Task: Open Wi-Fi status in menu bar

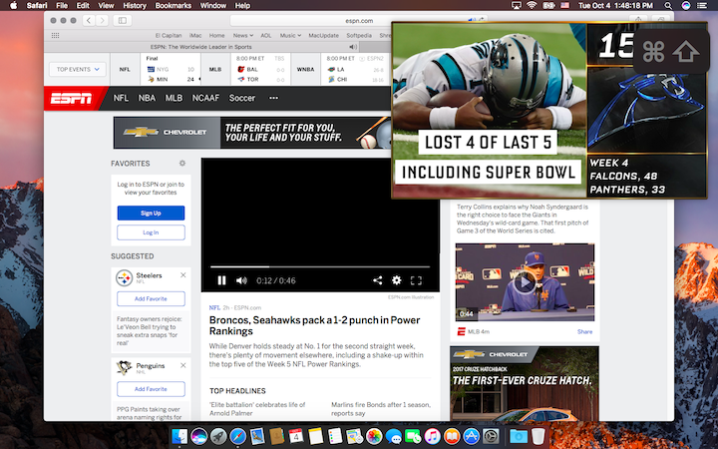Action: click(532, 6)
